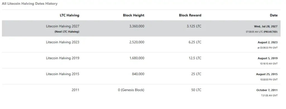Click the 3.125 LTC reward value
The width and height of the screenshot is (286, 109).
tap(194, 26)
